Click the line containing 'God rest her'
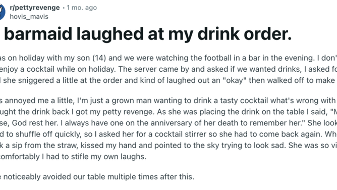Viewport: 337px width, 190px height. point(168,123)
